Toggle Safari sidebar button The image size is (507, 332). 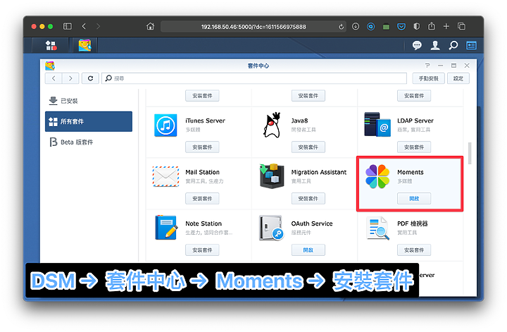68,26
